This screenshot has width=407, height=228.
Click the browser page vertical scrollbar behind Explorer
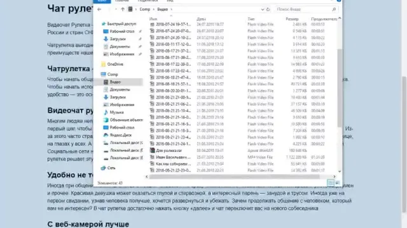coord(404,145)
